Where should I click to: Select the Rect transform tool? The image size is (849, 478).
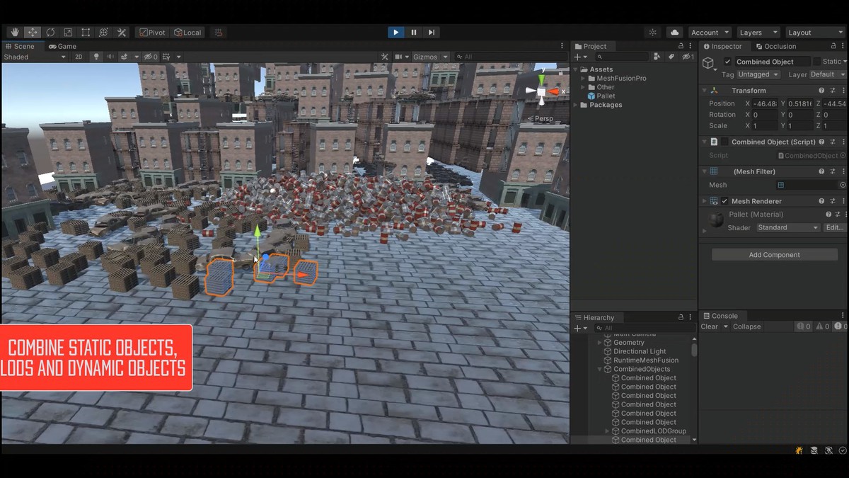[86, 32]
